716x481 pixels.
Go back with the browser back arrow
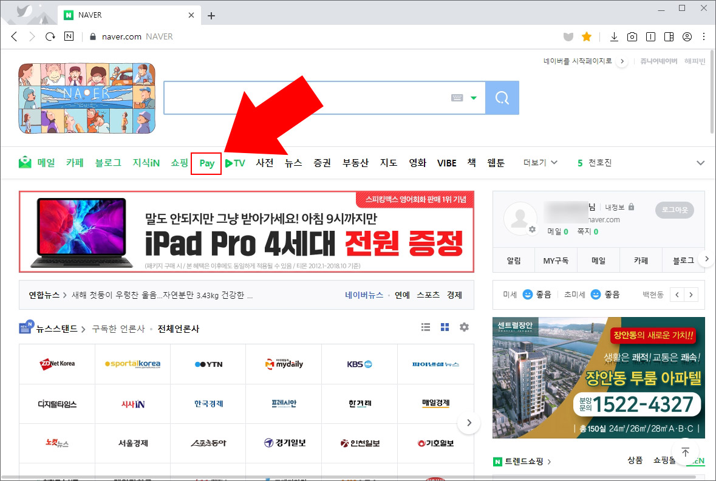tap(14, 36)
